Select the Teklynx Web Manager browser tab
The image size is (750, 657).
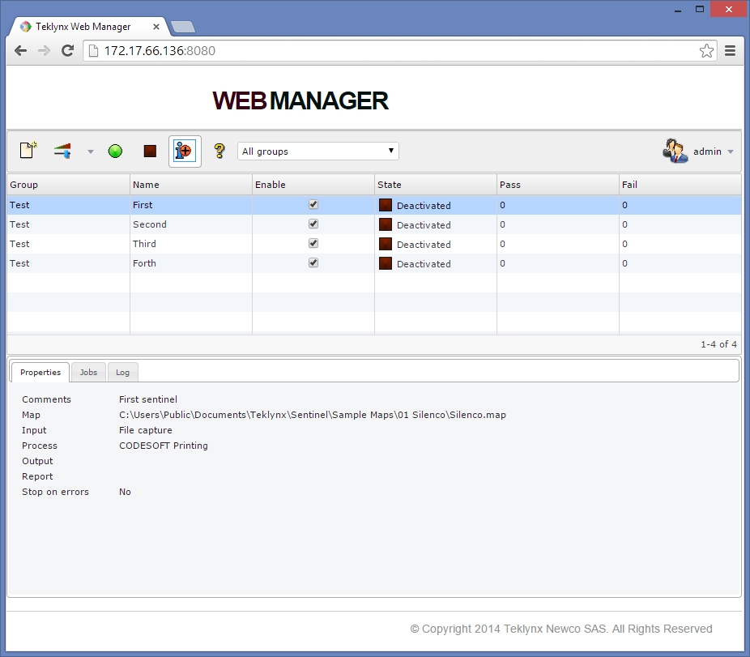click(x=89, y=27)
